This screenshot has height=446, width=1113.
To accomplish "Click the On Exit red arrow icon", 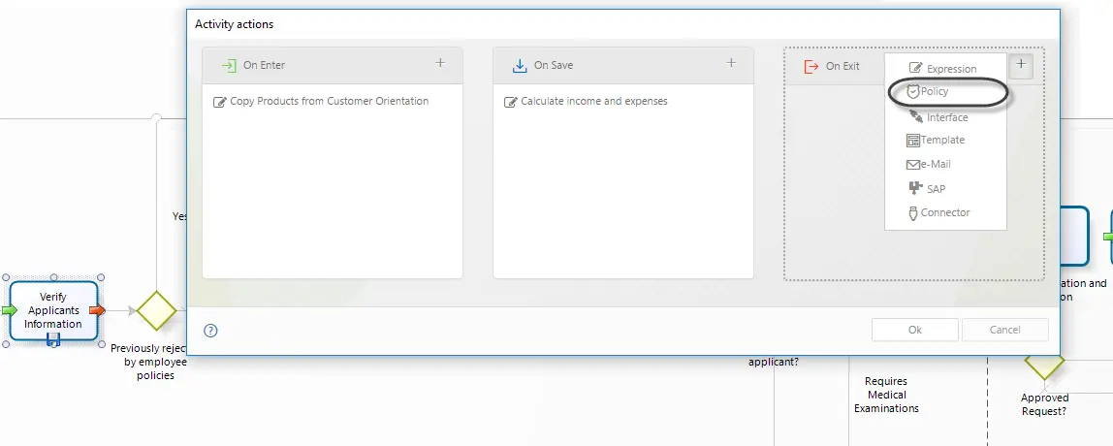I will [811, 66].
